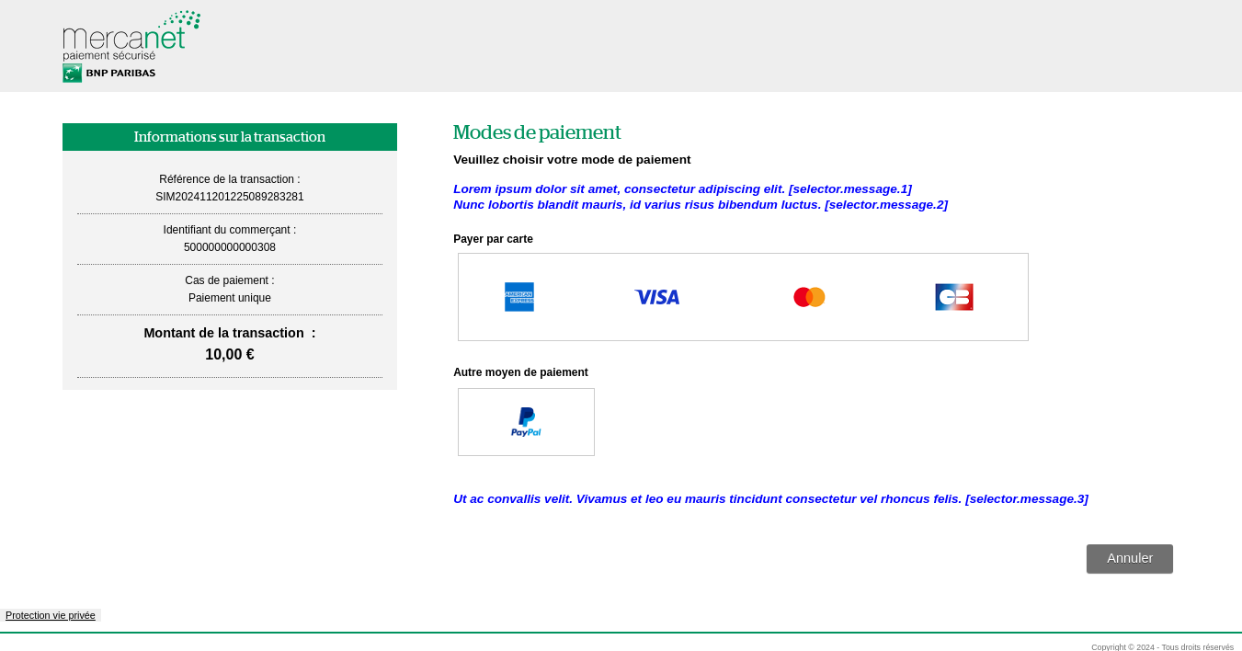
Task: Select the CB card payment option
Action: pos(953,297)
